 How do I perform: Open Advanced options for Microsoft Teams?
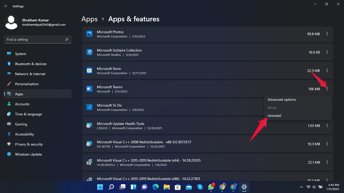[x=282, y=100]
